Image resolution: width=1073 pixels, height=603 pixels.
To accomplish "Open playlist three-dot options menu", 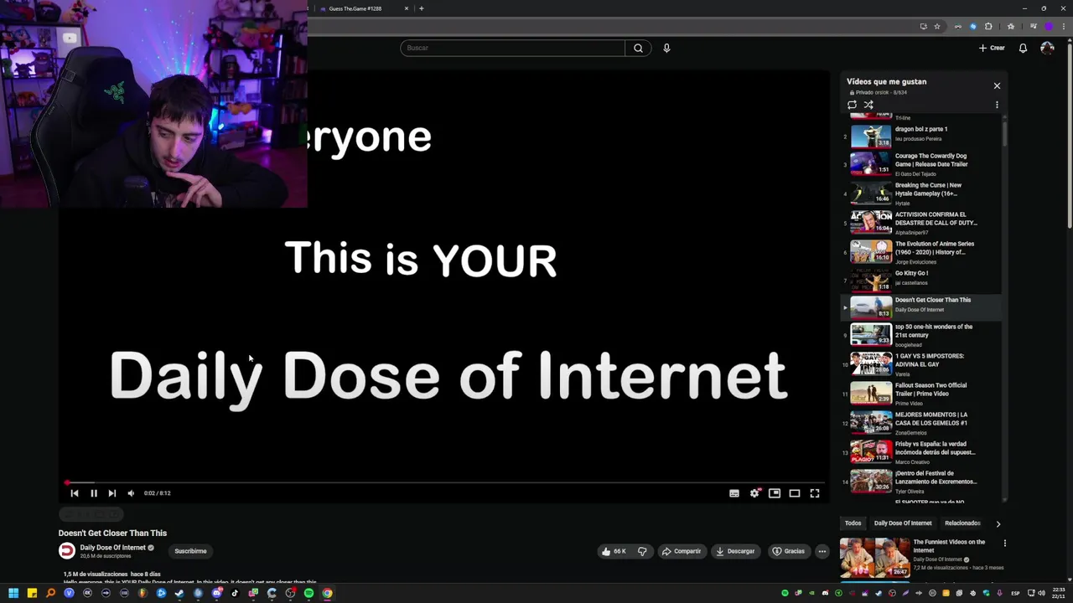I will (997, 105).
